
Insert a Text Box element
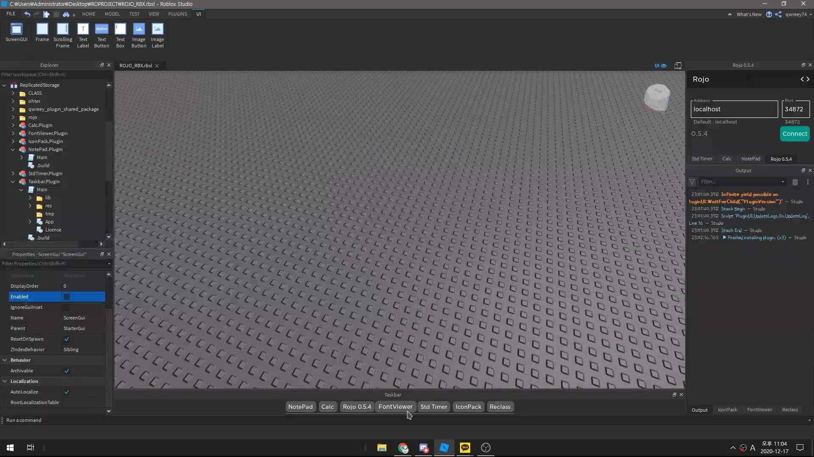pyautogui.click(x=120, y=36)
